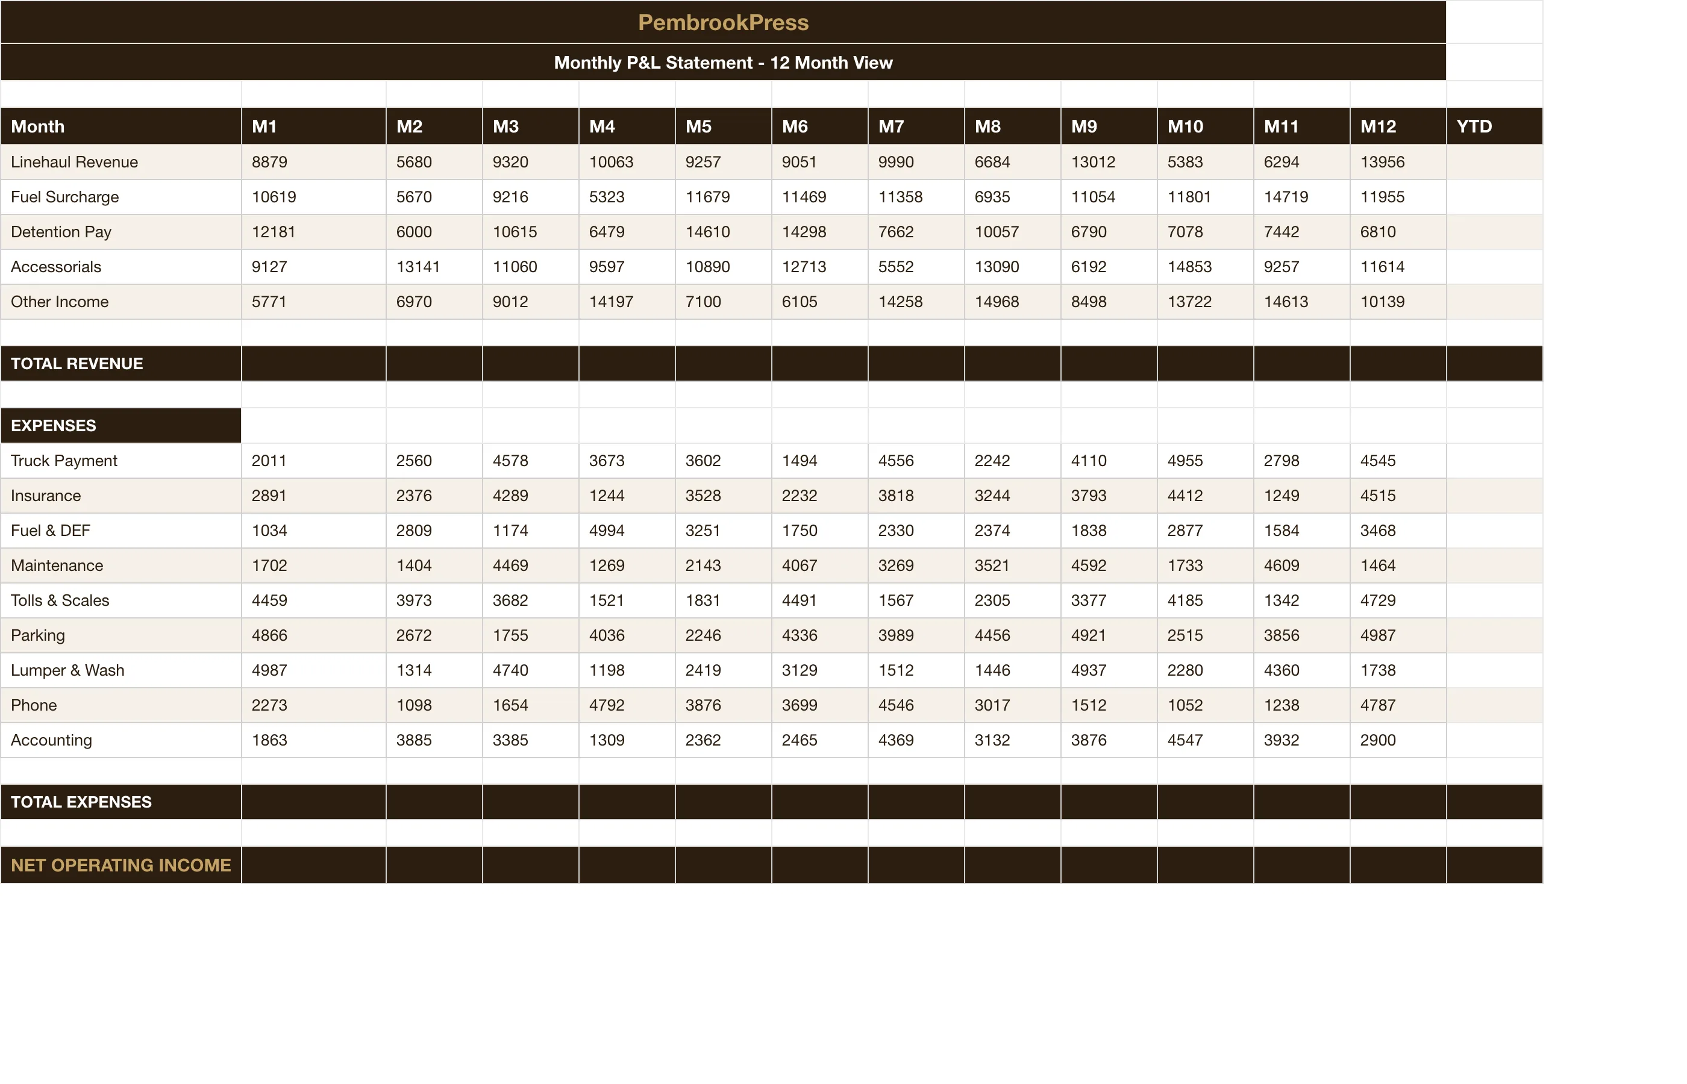Screen dimensions: 1687x1084
Task: Click the TOTAL REVENUE row label
Action: (121, 363)
